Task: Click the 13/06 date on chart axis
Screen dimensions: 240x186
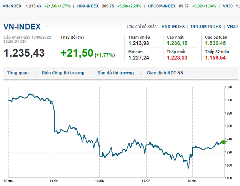Action: click(54, 181)
